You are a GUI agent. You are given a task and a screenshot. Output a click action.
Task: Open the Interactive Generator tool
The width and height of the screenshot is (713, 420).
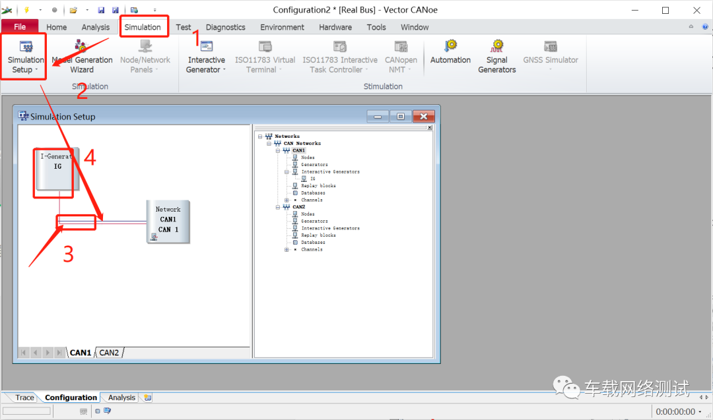tap(207, 56)
